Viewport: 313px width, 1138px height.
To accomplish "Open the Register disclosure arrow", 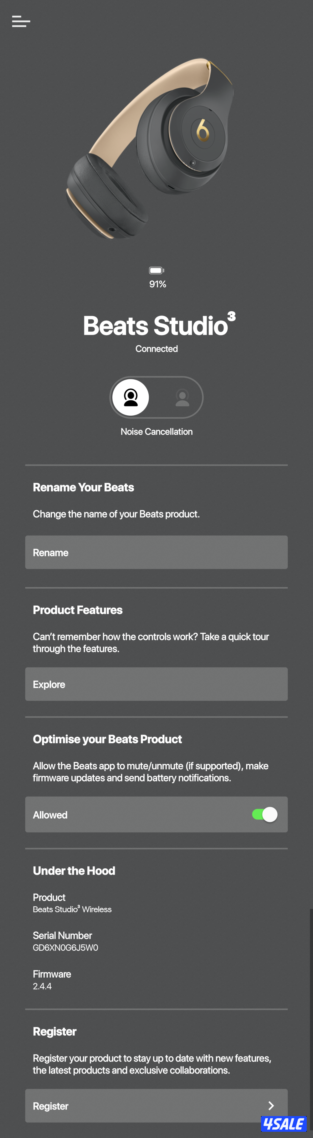I will tap(271, 1106).
